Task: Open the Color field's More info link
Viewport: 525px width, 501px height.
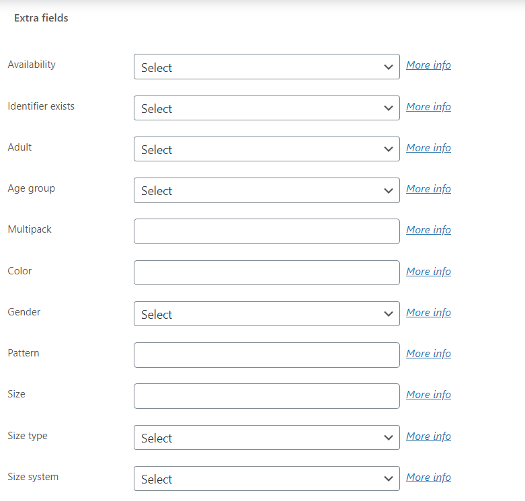Action: point(429,272)
